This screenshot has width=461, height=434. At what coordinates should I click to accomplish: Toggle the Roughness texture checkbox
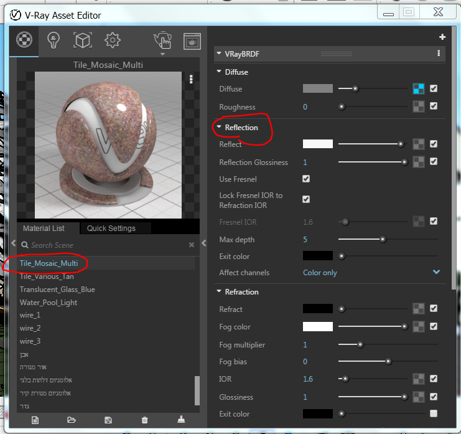(434, 106)
